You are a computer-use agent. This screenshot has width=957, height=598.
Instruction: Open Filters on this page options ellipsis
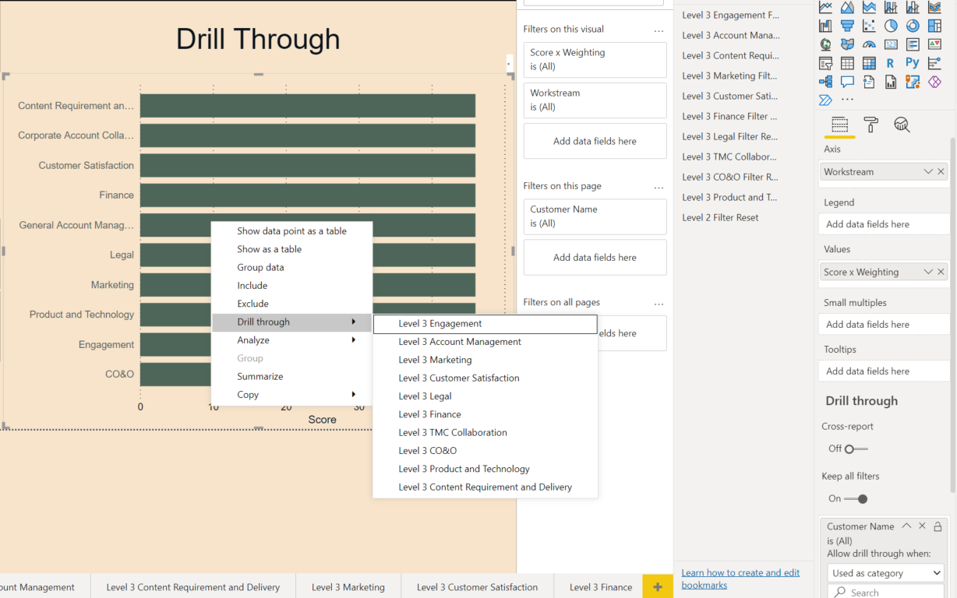(x=659, y=188)
